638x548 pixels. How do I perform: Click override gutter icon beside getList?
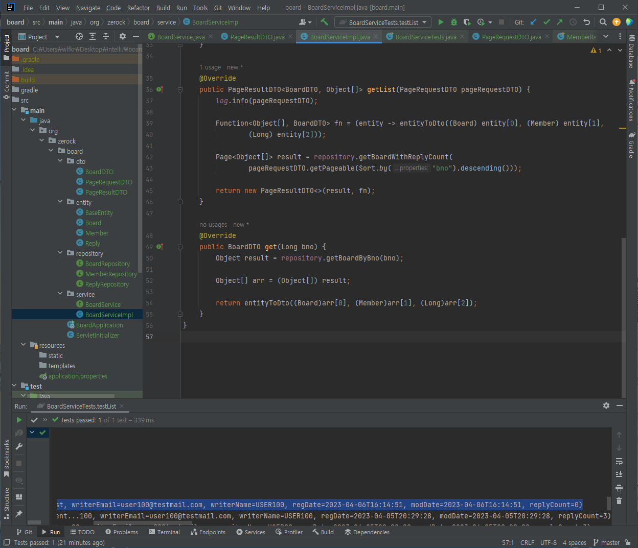pos(159,89)
